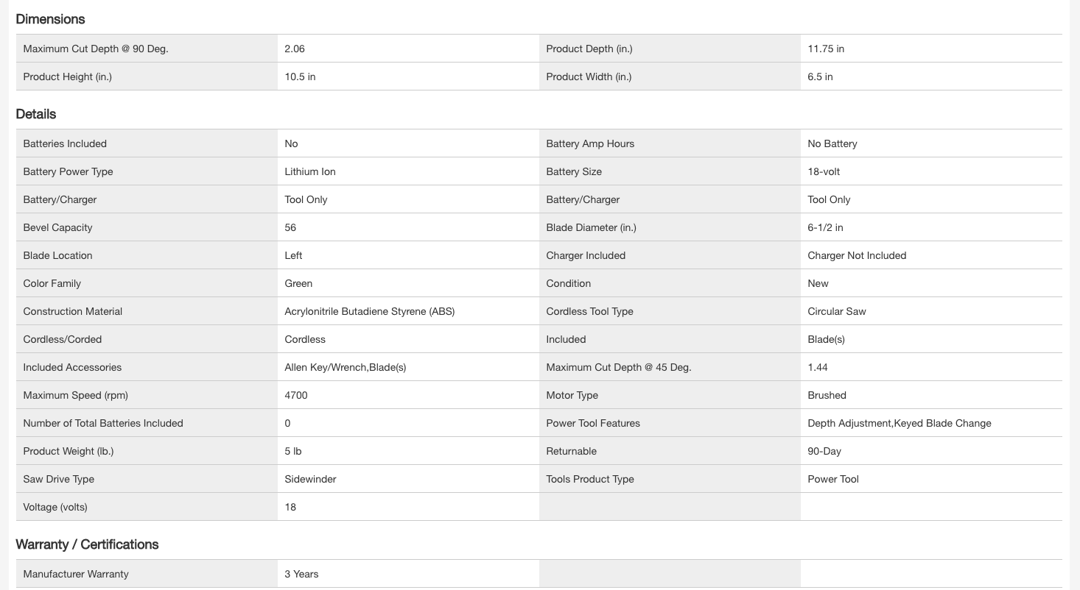The width and height of the screenshot is (1080, 590).
Task: Select the Depth Adjustment, Keyed Blade Change value
Action: click(x=899, y=423)
